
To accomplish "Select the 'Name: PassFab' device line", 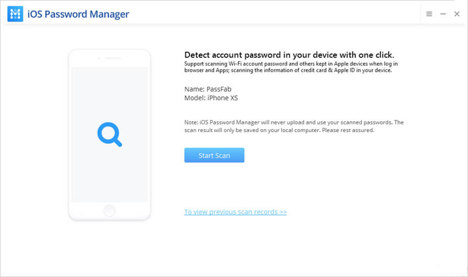I will (208, 89).
